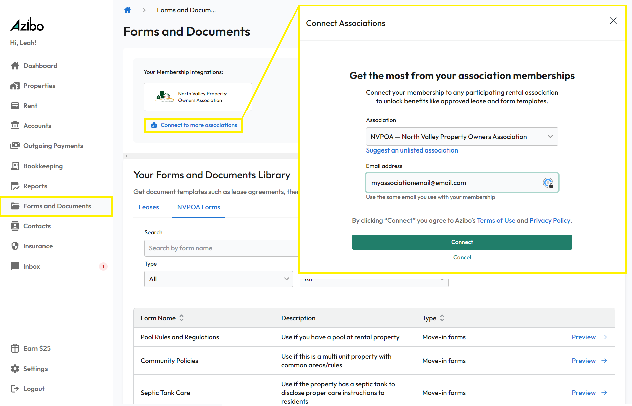Click the Bookkeeping ledger icon
632x406 pixels.
pyautogui.click(x=15, y=166)
